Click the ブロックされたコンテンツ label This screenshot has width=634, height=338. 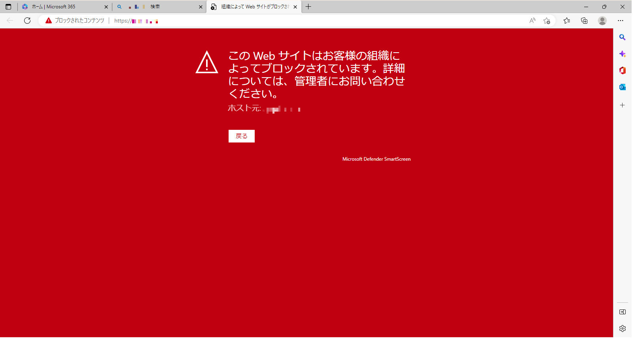(x=79, y=21)
